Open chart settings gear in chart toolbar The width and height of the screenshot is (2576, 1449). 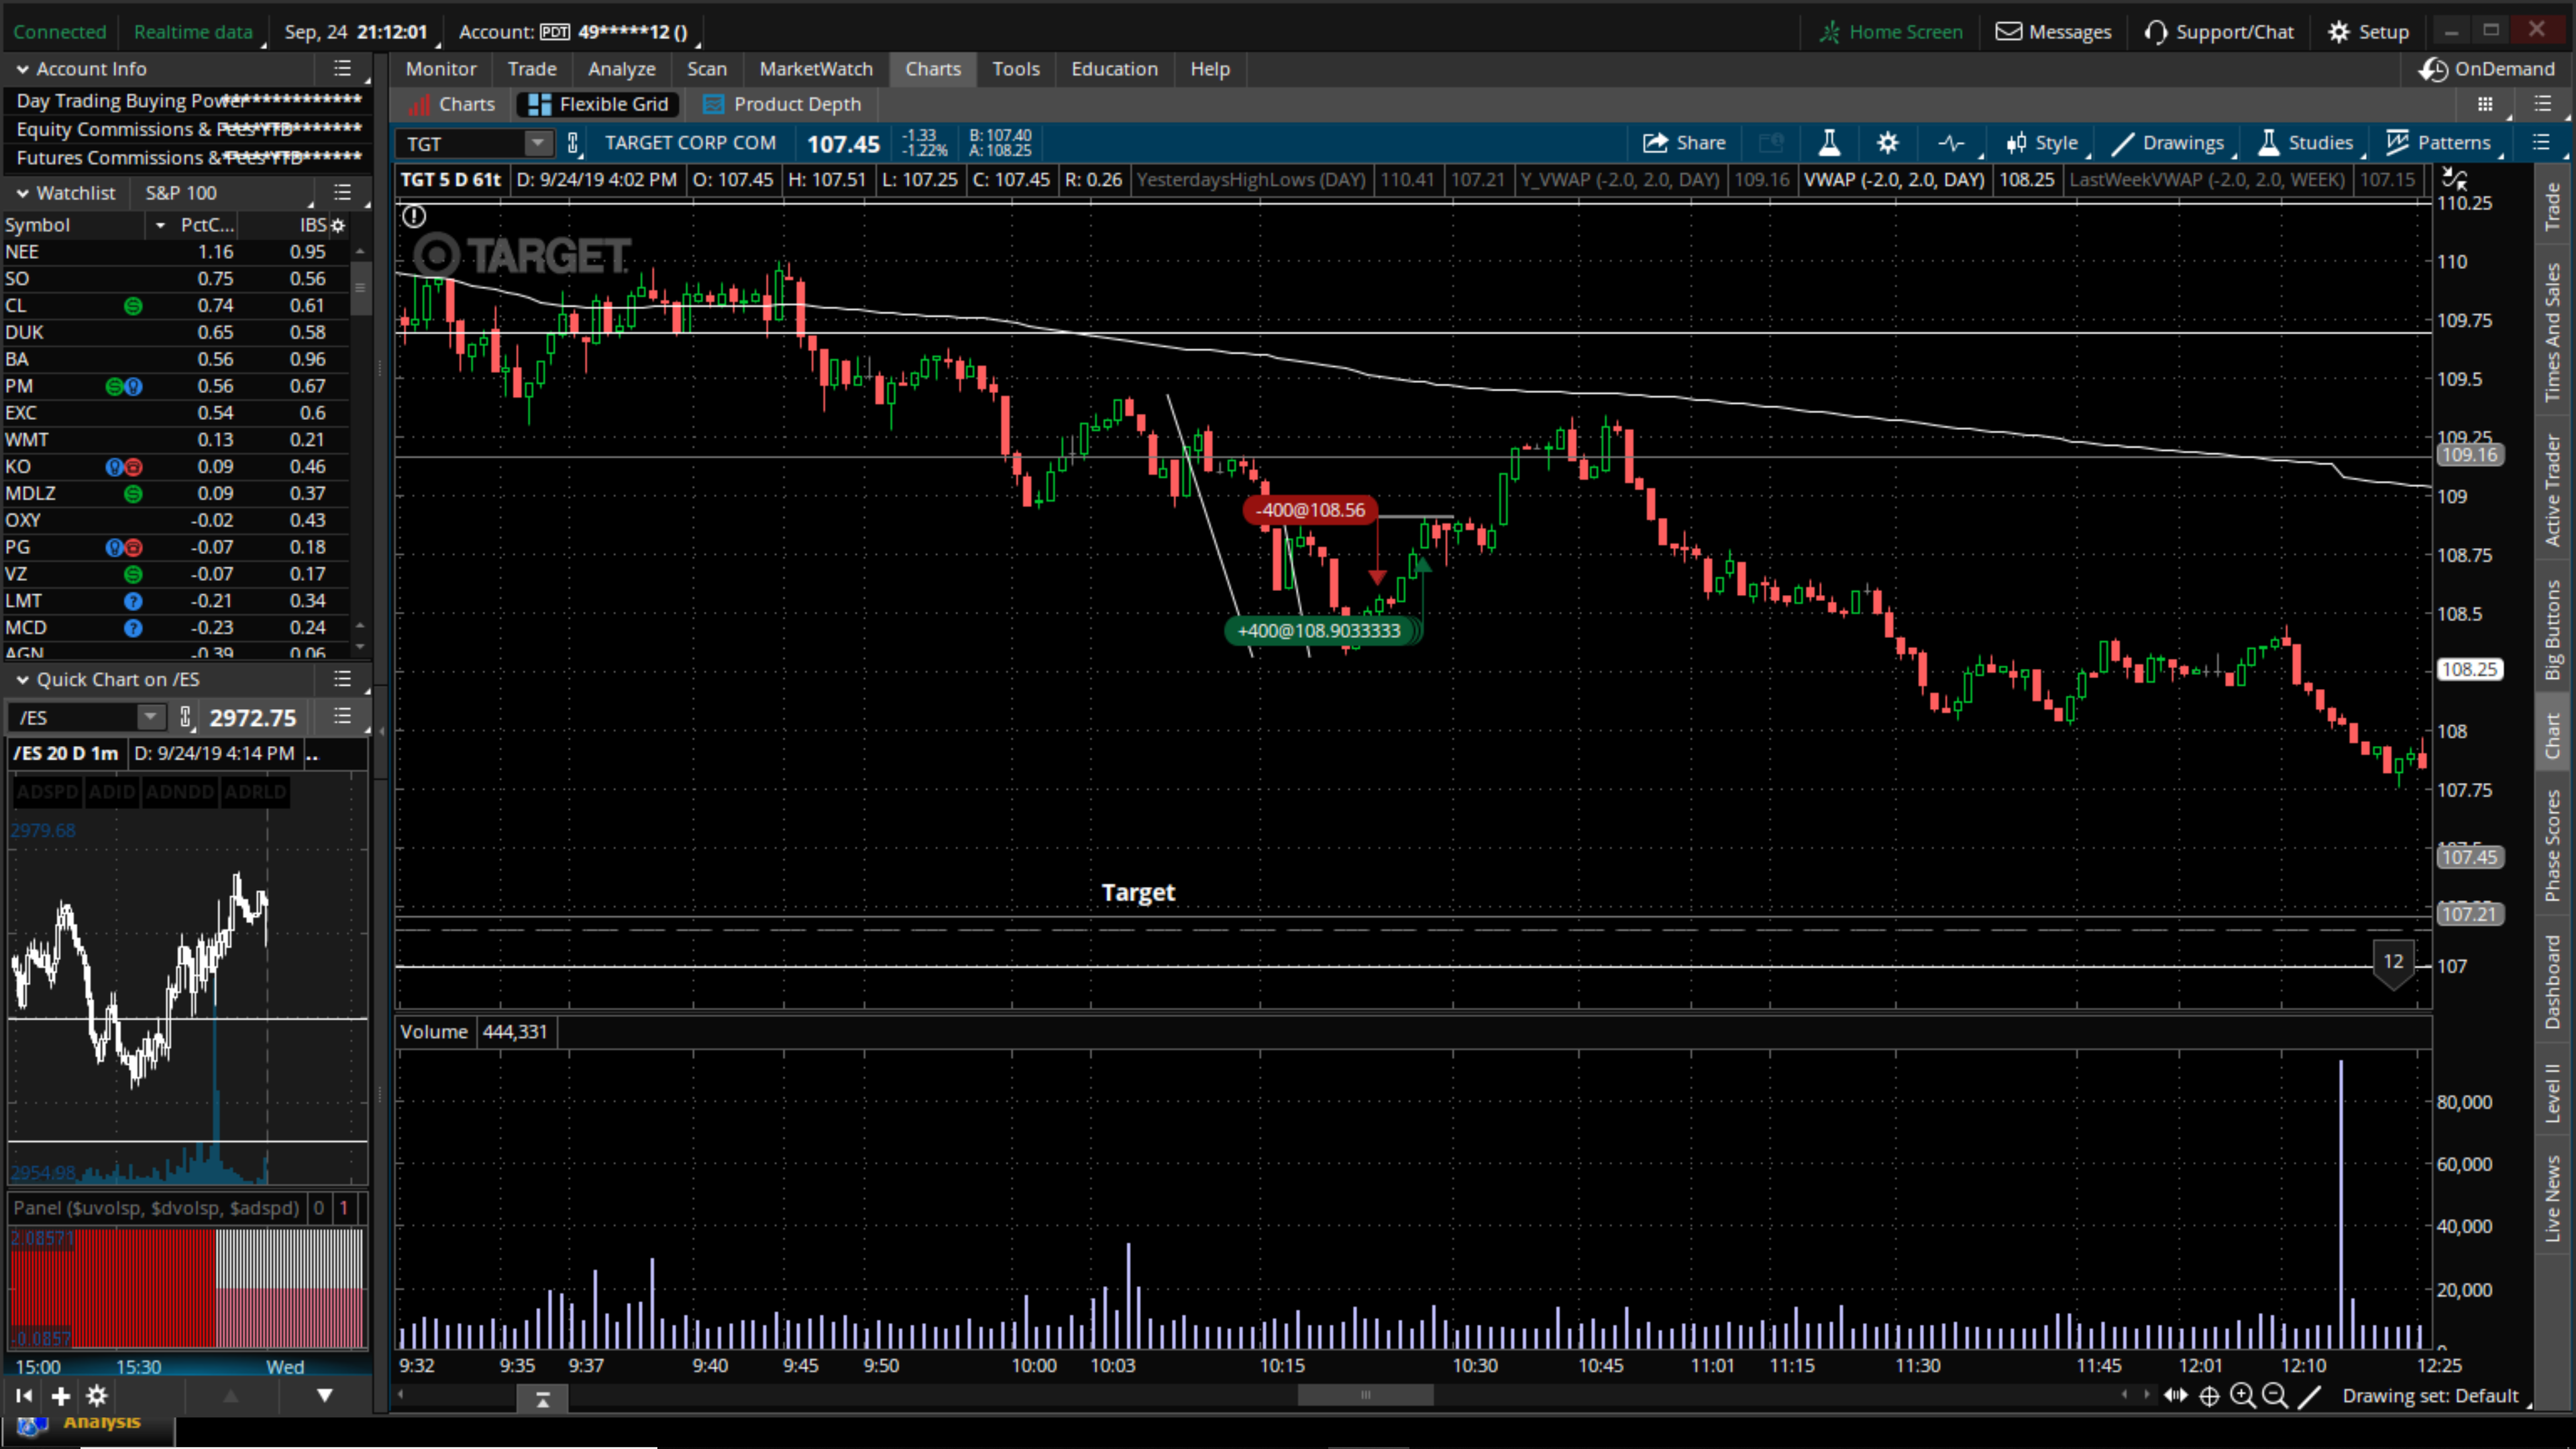coord(1887,143)
